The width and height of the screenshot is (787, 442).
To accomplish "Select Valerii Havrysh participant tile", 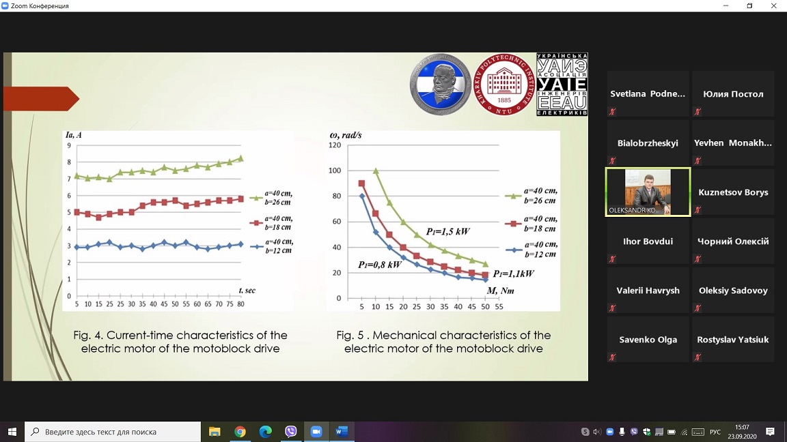I will tap(648, 290).
